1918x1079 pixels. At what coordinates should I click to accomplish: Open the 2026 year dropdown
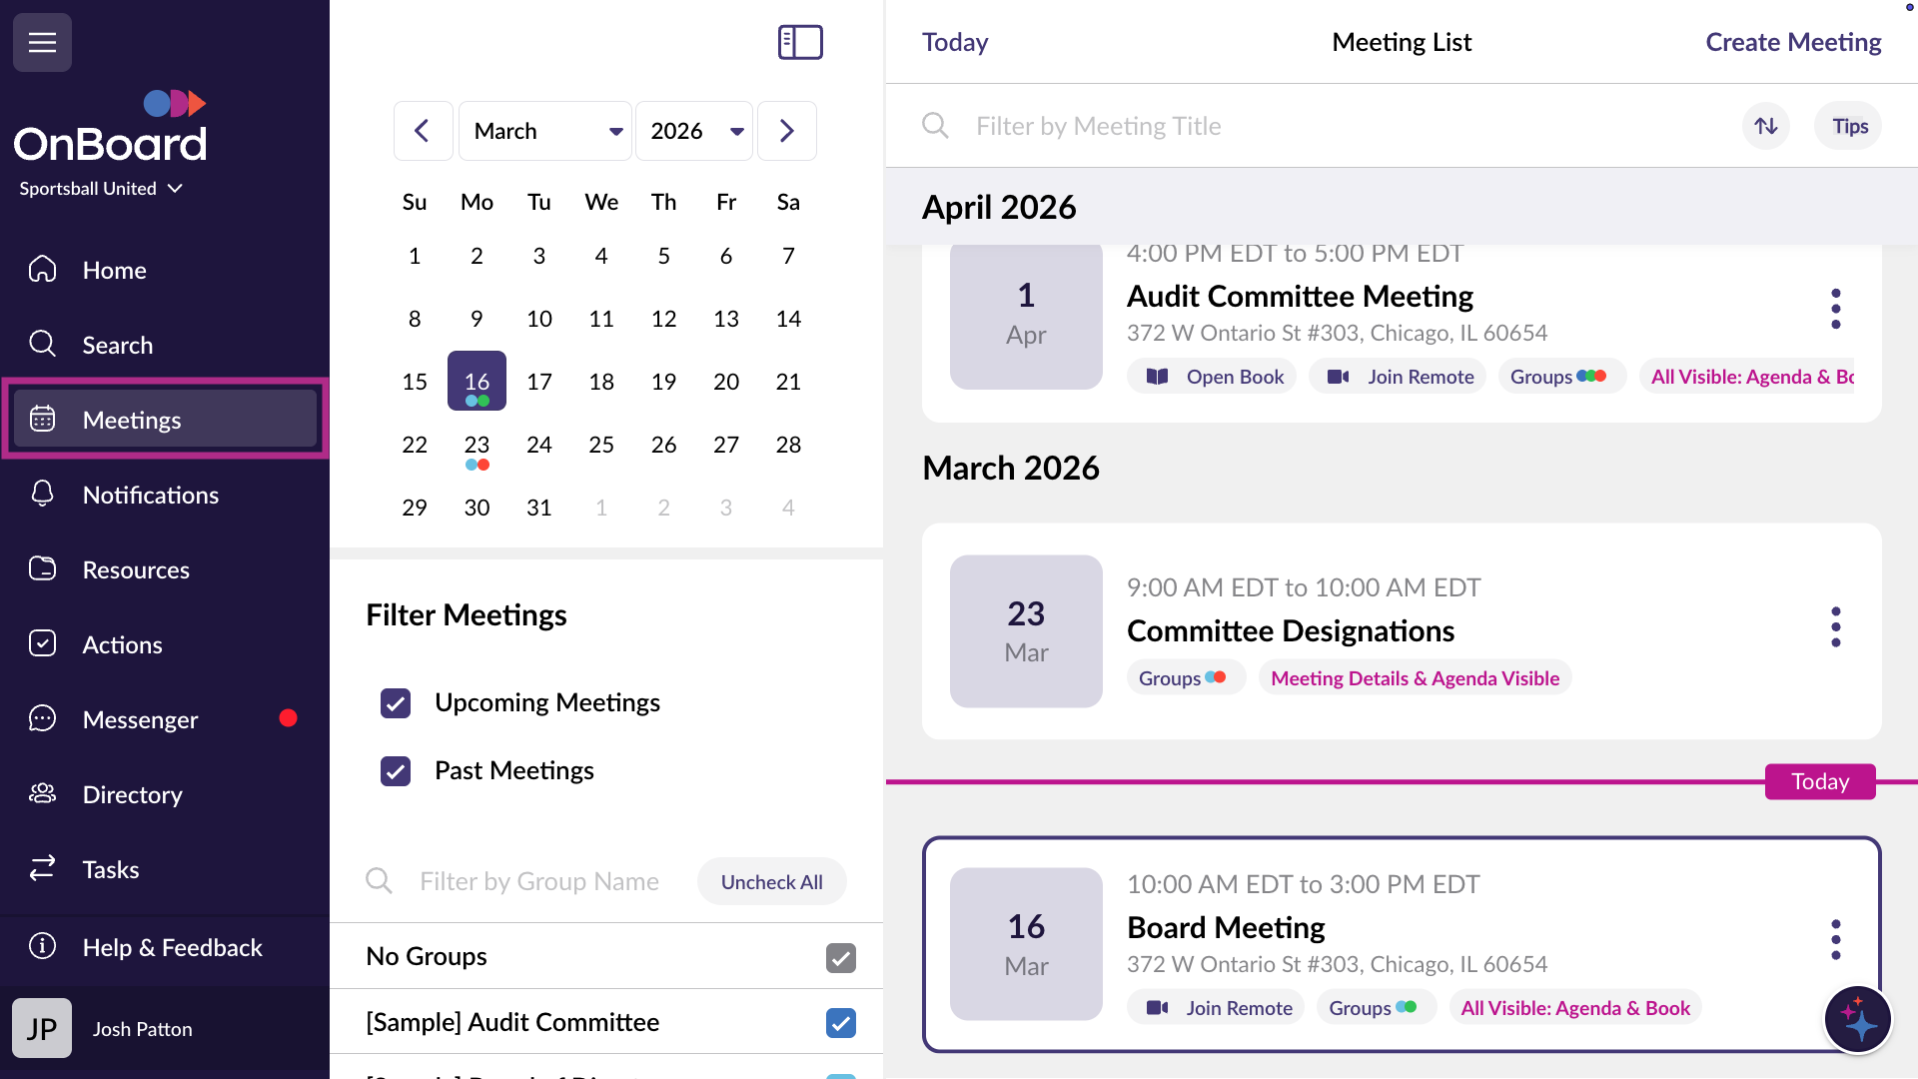pos(693,130)
